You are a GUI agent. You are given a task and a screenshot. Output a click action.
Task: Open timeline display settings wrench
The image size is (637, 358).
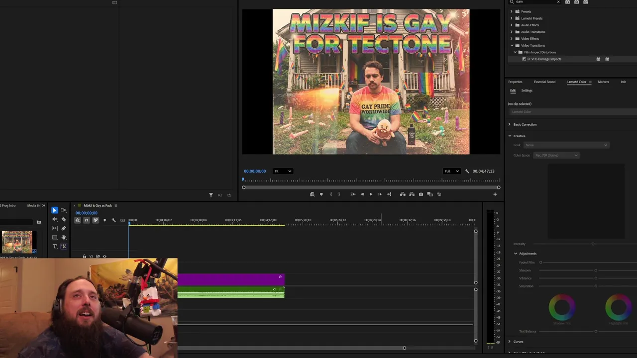(113, 220)
